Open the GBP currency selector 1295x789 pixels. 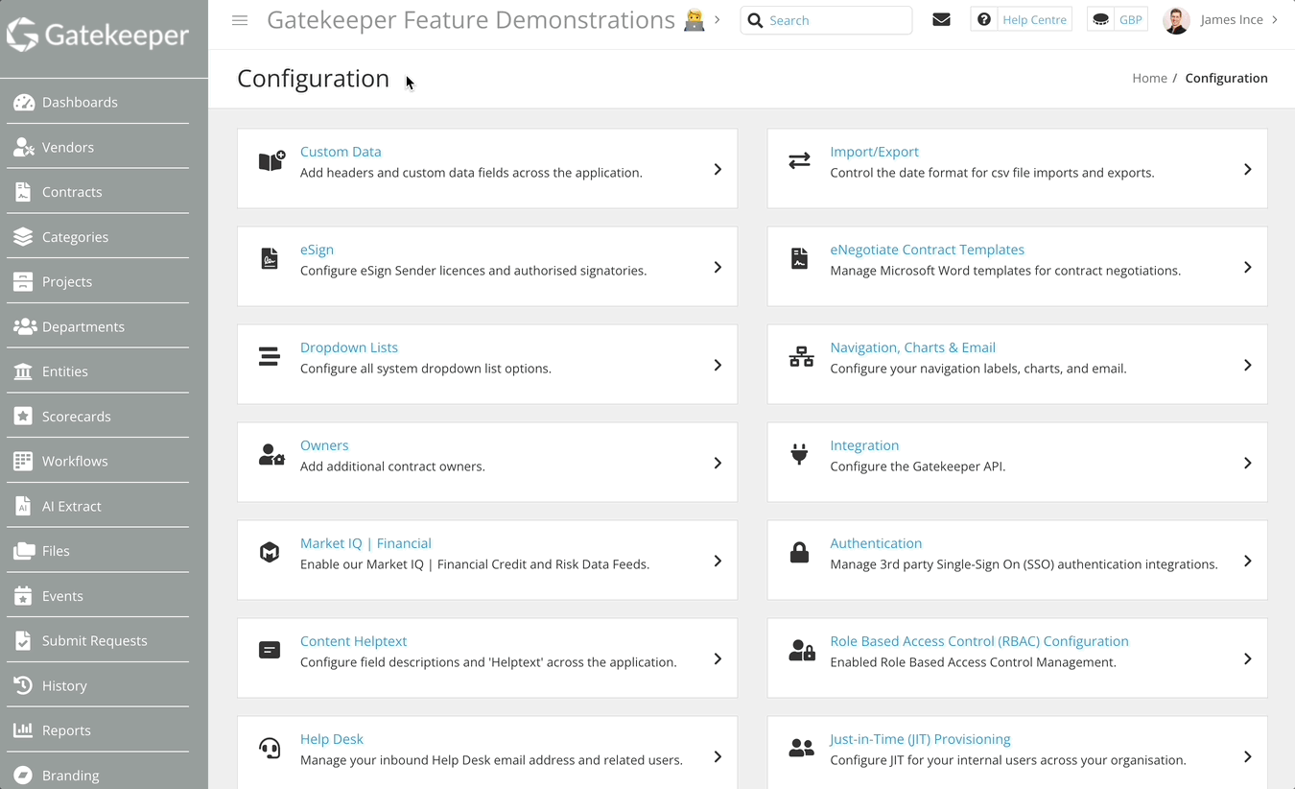coord(1117,19)
